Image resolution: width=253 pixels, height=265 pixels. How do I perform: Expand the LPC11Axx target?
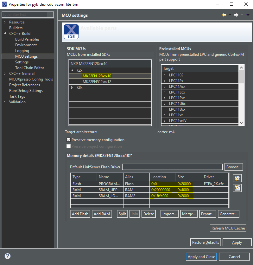click(165, 87)
